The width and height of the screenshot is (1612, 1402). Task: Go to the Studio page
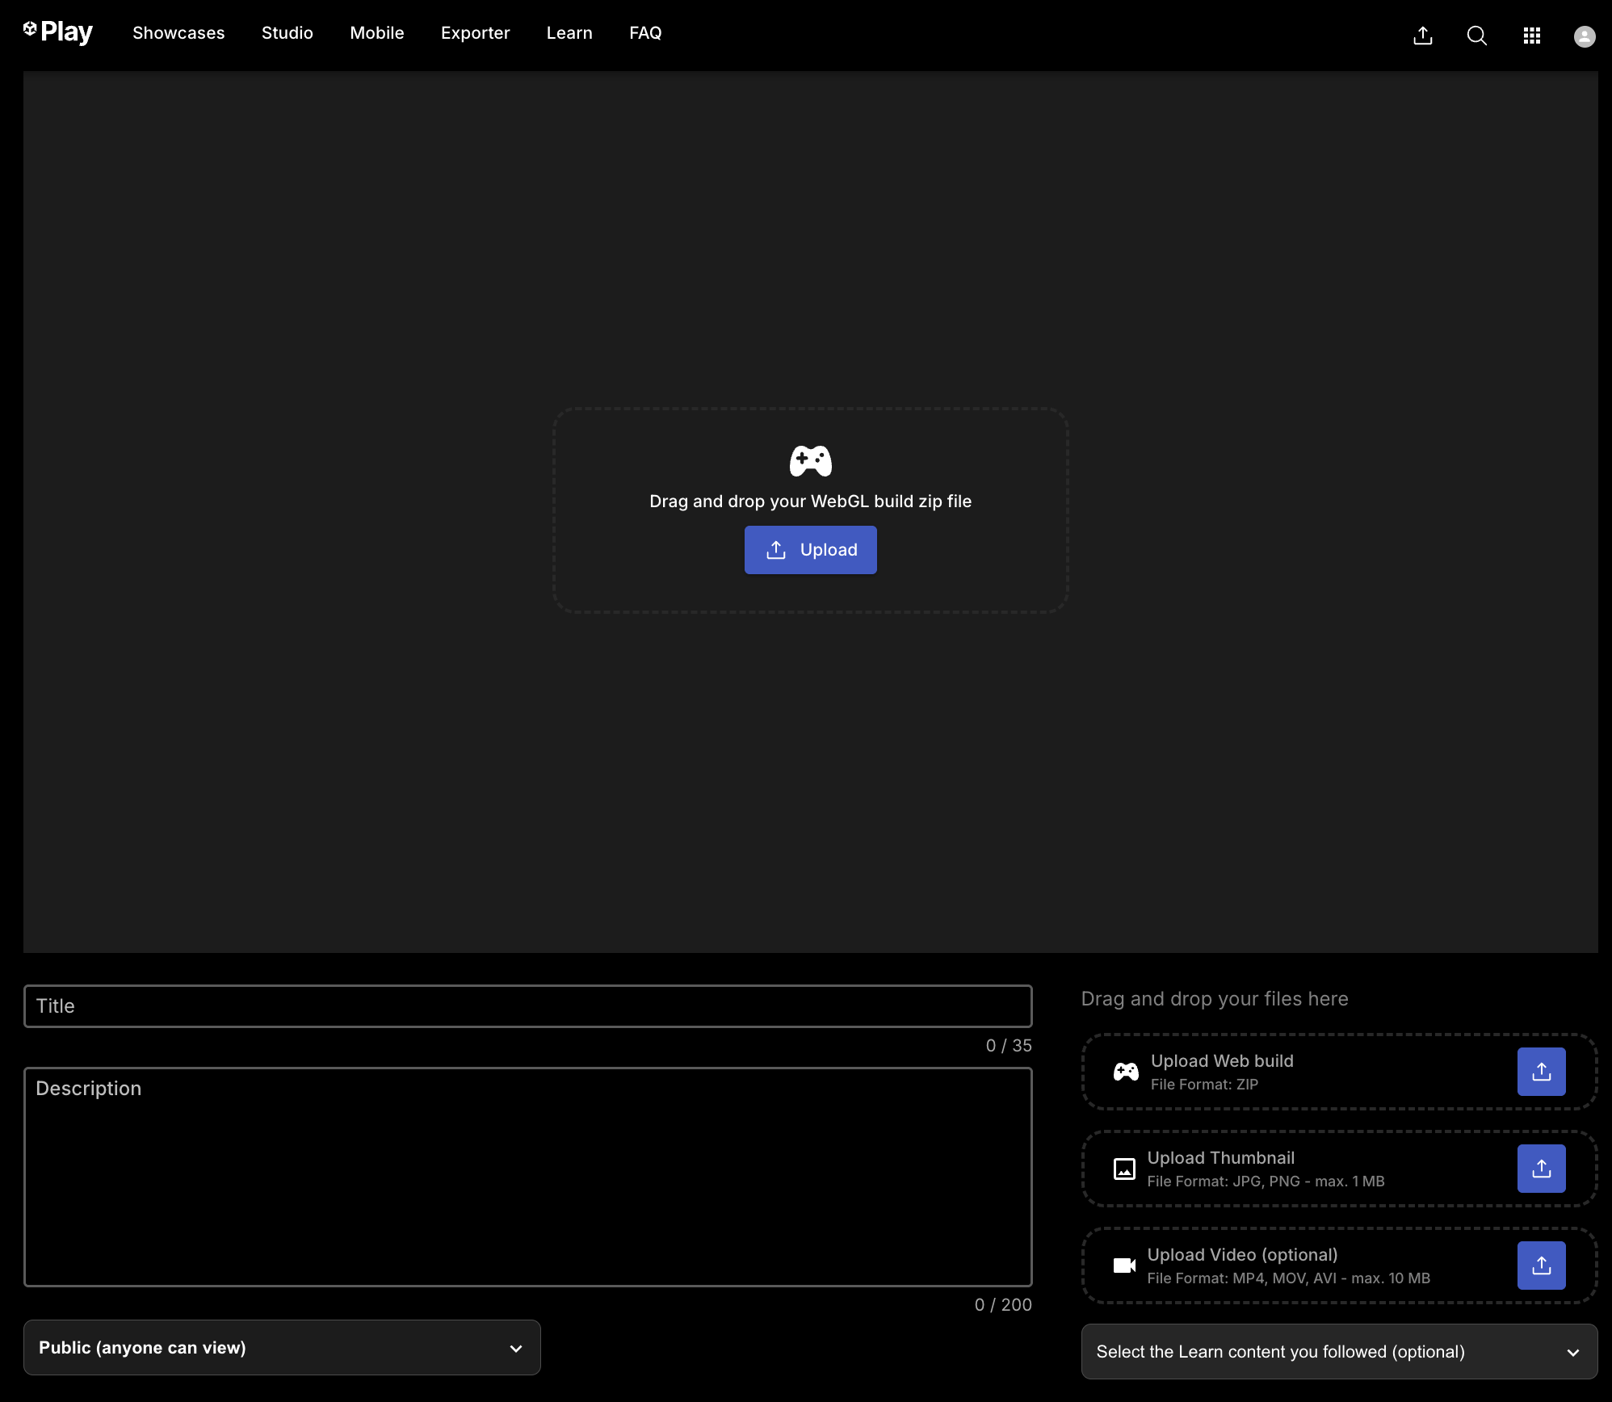tap(287, 33)
